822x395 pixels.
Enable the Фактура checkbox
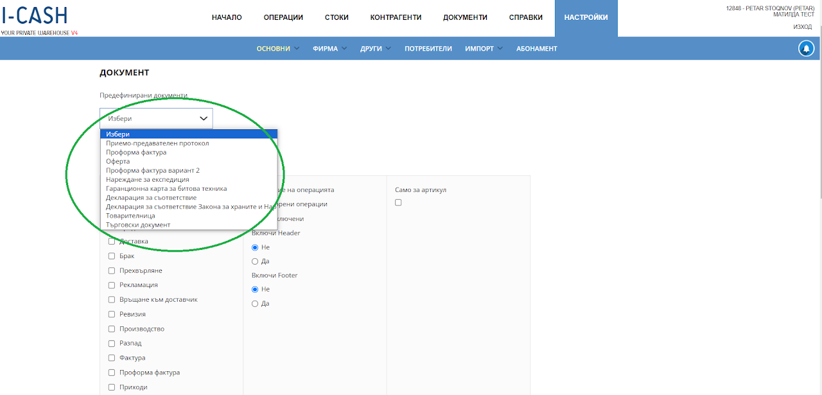(112, 358)
